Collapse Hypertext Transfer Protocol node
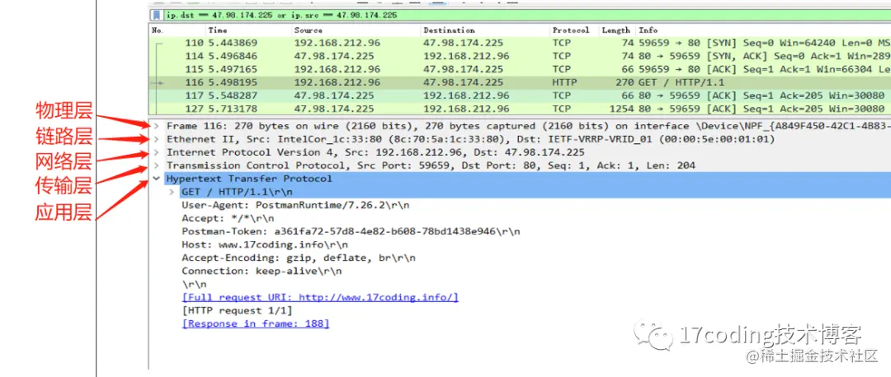Image resolution: width=891 pixels, height=377 pixels. pos(156,179)
